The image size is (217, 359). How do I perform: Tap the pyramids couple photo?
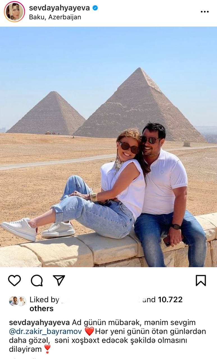[108, 147]
